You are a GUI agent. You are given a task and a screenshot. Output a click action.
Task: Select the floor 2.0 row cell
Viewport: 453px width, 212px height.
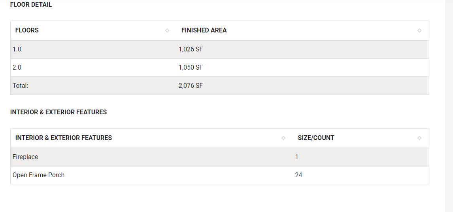click(x=17, y=68)
